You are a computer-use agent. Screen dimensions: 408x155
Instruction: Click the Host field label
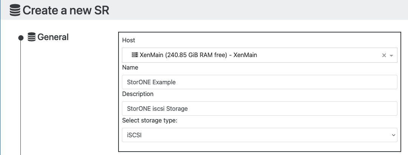tap(129, 40)
